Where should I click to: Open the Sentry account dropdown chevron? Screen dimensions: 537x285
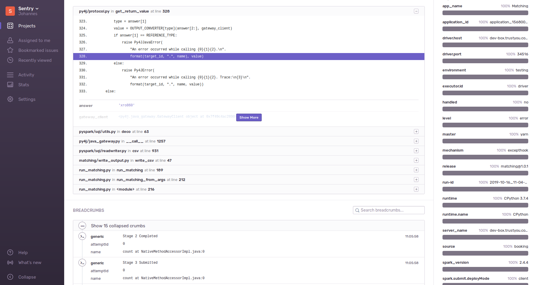pyautogui.click(x=37, y=8)
